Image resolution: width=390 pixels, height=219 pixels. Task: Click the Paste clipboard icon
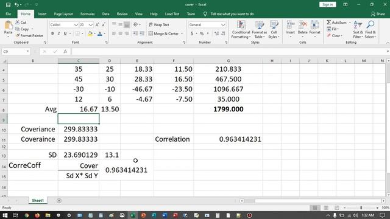pos(8,26)
